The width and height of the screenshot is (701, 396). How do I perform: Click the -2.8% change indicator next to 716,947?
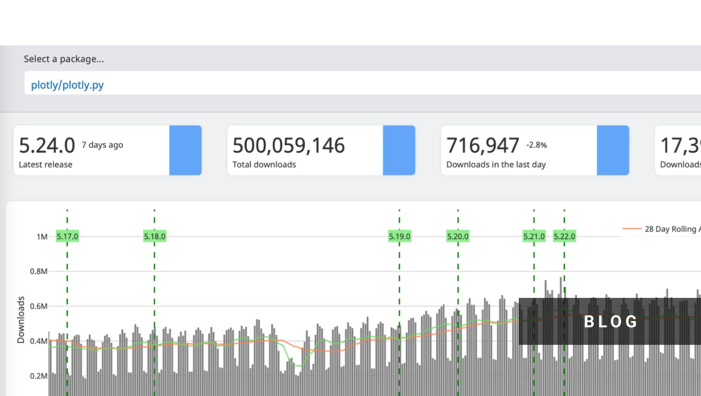(536, 145)
